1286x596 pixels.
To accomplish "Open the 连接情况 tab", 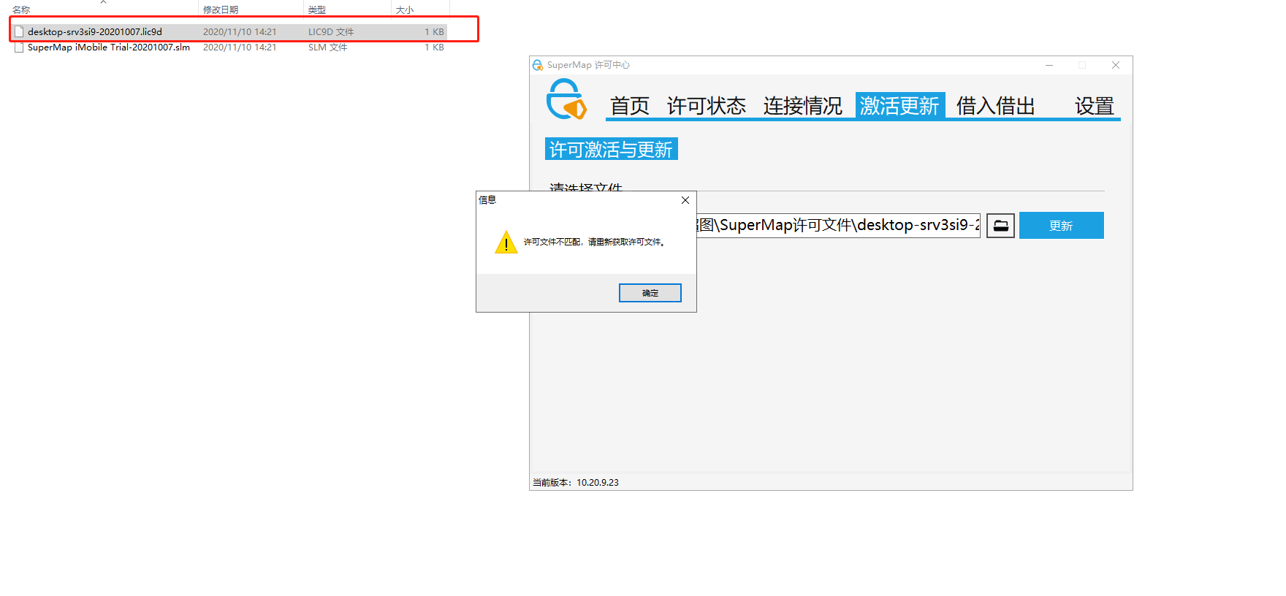I will click(802, 106).
